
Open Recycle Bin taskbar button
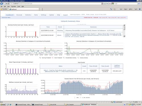click(x=56, y=105)
